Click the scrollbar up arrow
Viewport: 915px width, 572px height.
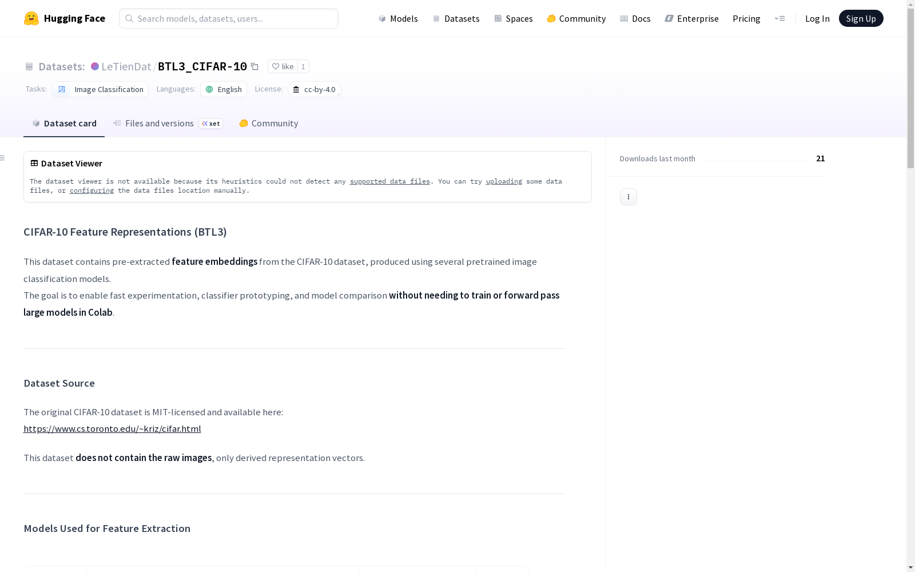coord(910,4)
